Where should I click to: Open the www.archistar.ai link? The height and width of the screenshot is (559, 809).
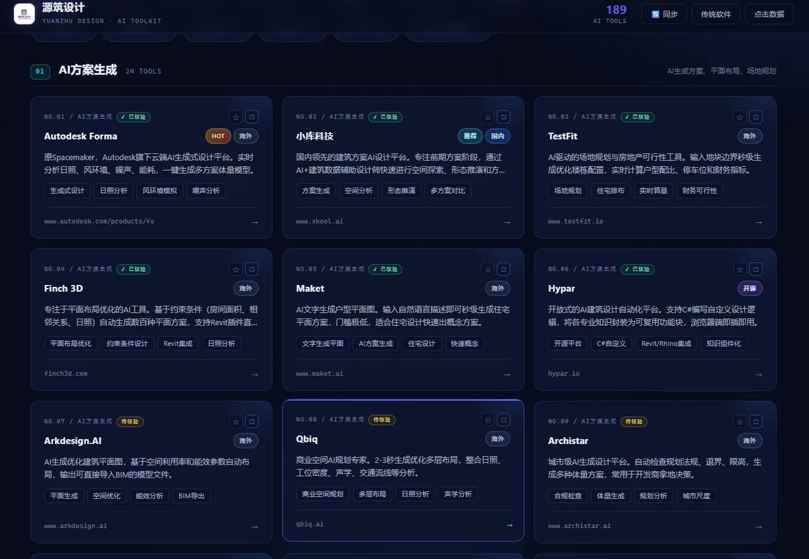click(x=580, y=526)
